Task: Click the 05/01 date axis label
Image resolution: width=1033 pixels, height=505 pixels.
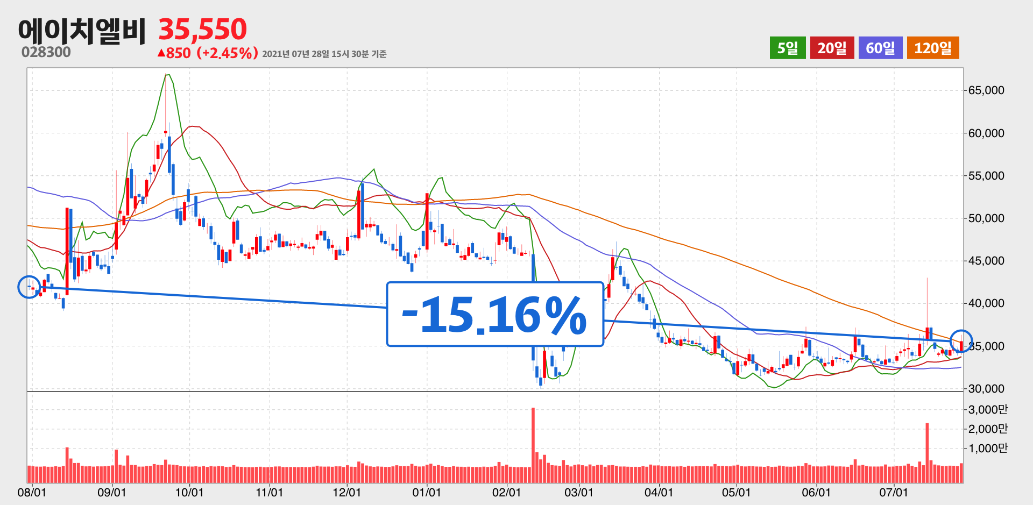Action: (736, 492)
